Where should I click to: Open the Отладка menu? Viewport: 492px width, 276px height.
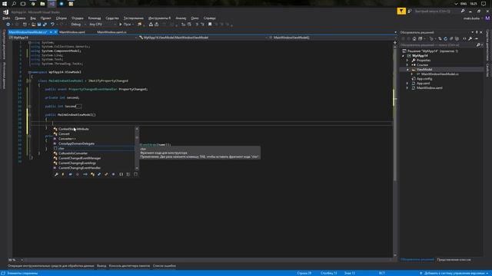78,18
